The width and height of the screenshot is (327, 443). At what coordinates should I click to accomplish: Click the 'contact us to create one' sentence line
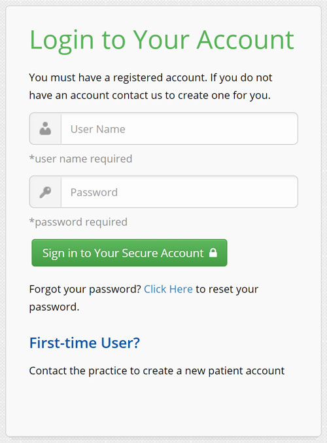(x=150, y=96)
